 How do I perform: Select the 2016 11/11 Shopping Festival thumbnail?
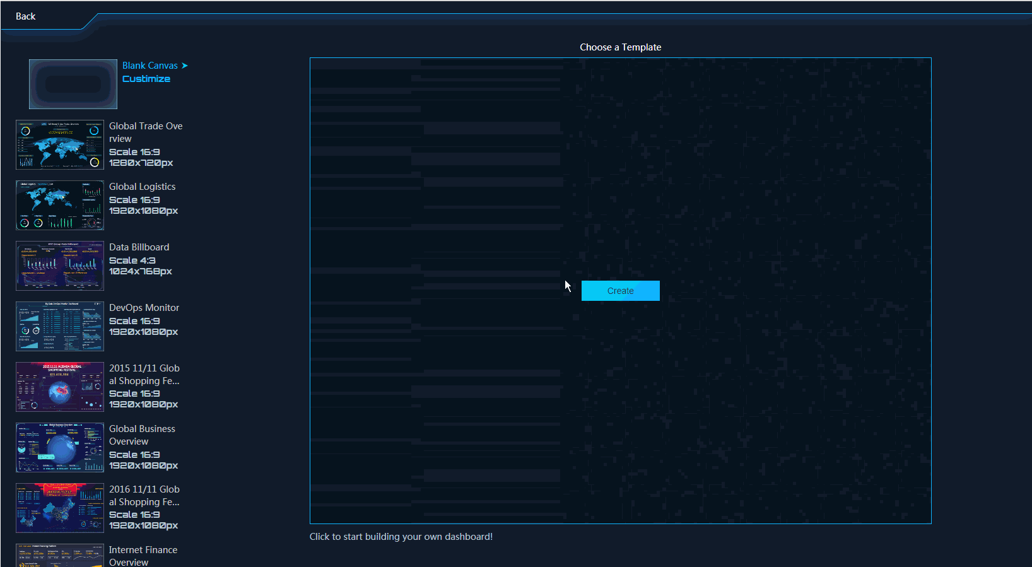[60, 508]
